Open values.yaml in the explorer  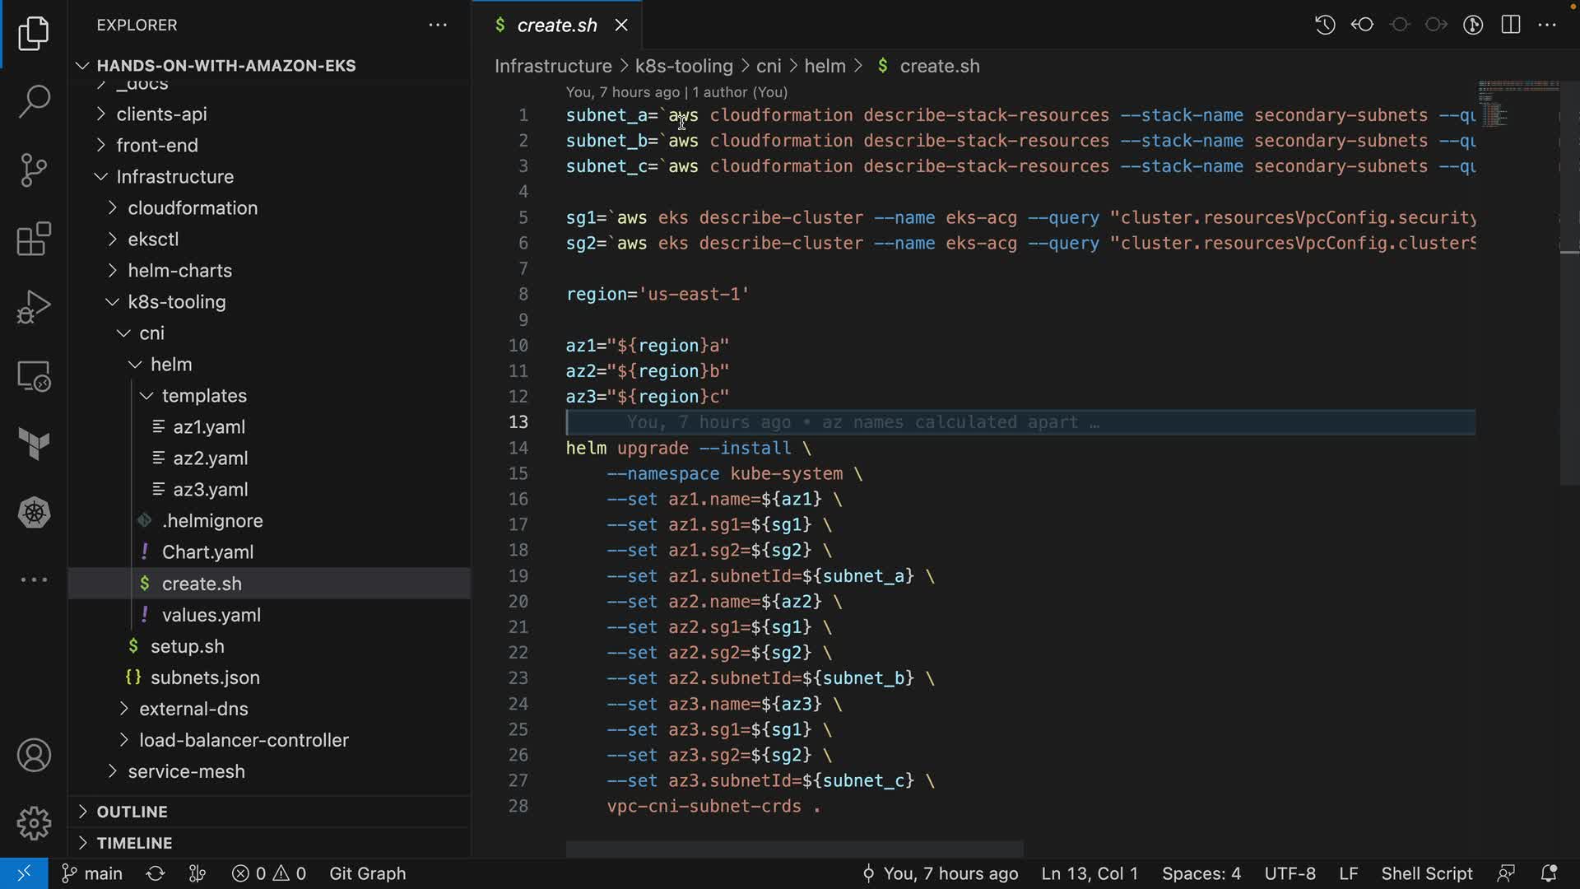coord(211,615)
